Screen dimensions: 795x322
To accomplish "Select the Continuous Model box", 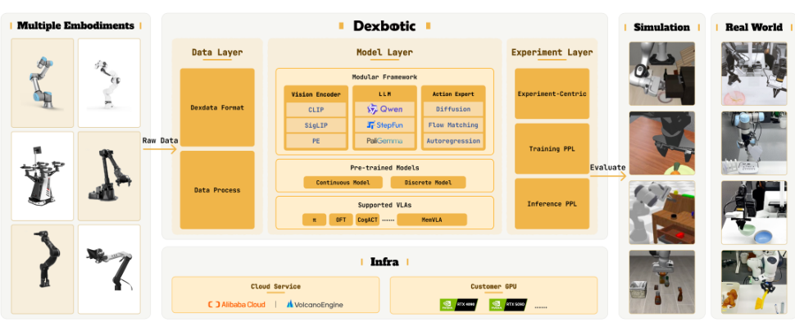I will click(343, 183).
